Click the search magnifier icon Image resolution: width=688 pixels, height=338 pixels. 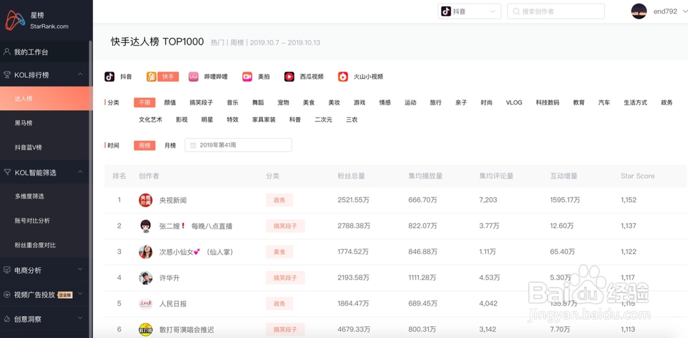coord(517,12)
